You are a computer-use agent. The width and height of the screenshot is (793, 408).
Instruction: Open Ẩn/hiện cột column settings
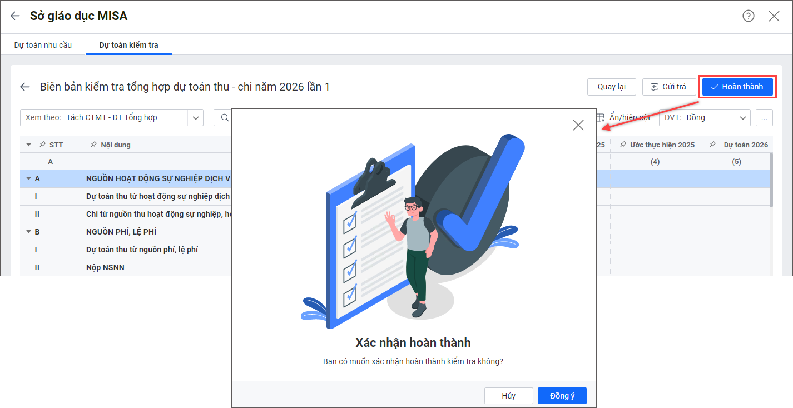click(623, 117)
